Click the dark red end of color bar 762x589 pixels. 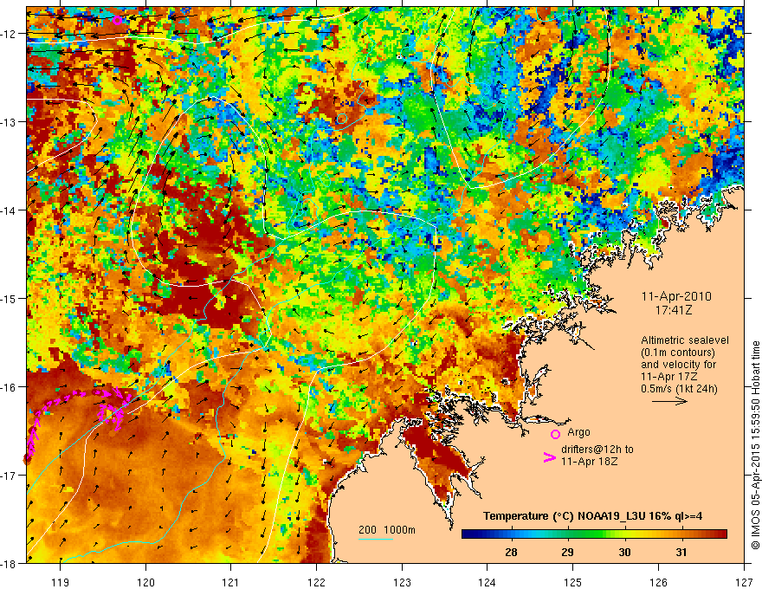pyautogui.click(x=721, y=534)
